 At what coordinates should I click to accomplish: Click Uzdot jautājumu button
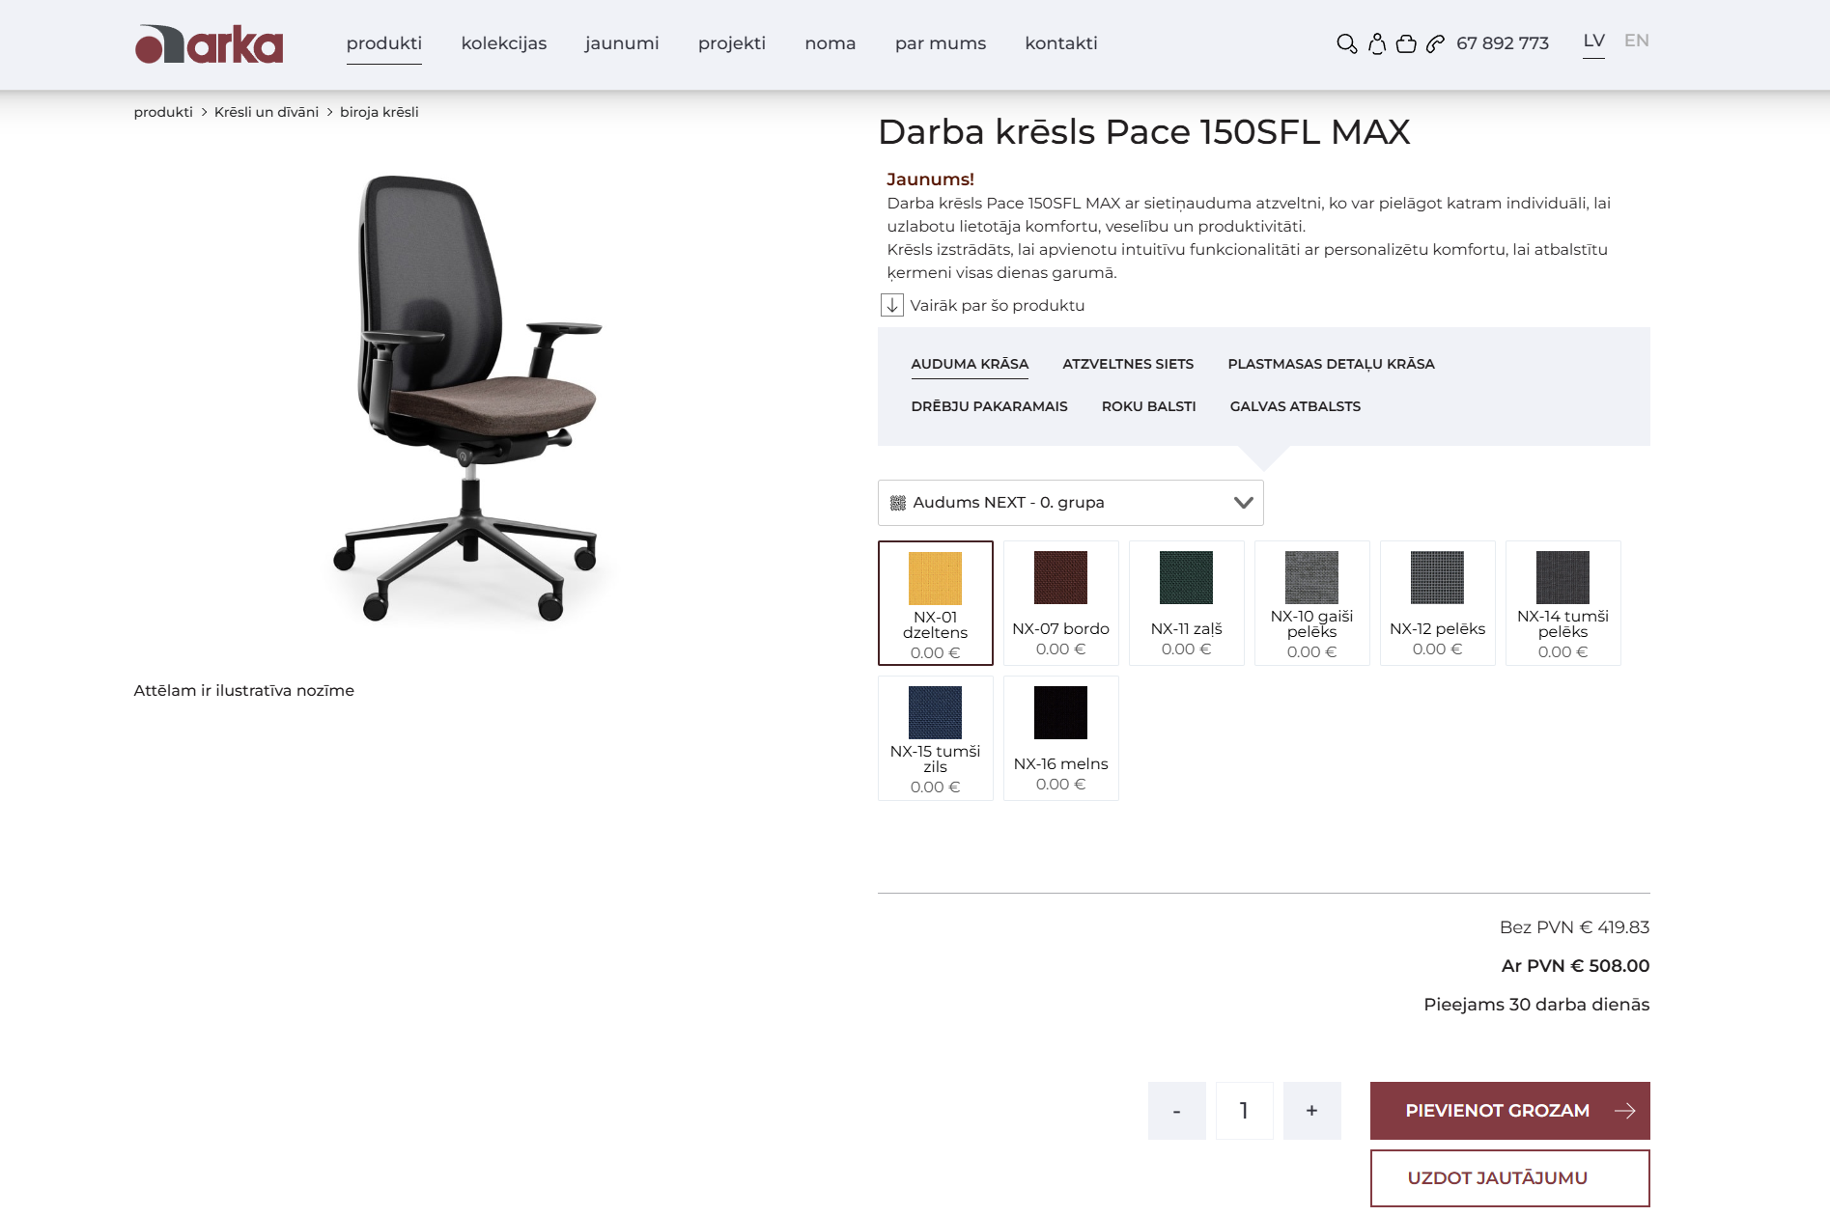point(1509,1178)
